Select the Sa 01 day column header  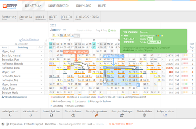[x=50, y=46]
